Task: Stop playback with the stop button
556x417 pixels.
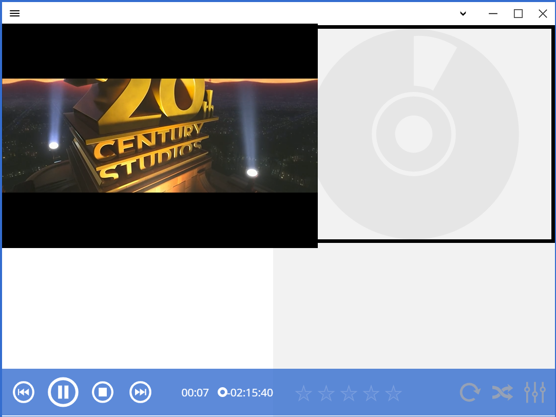Action: [x=103, y=392]
